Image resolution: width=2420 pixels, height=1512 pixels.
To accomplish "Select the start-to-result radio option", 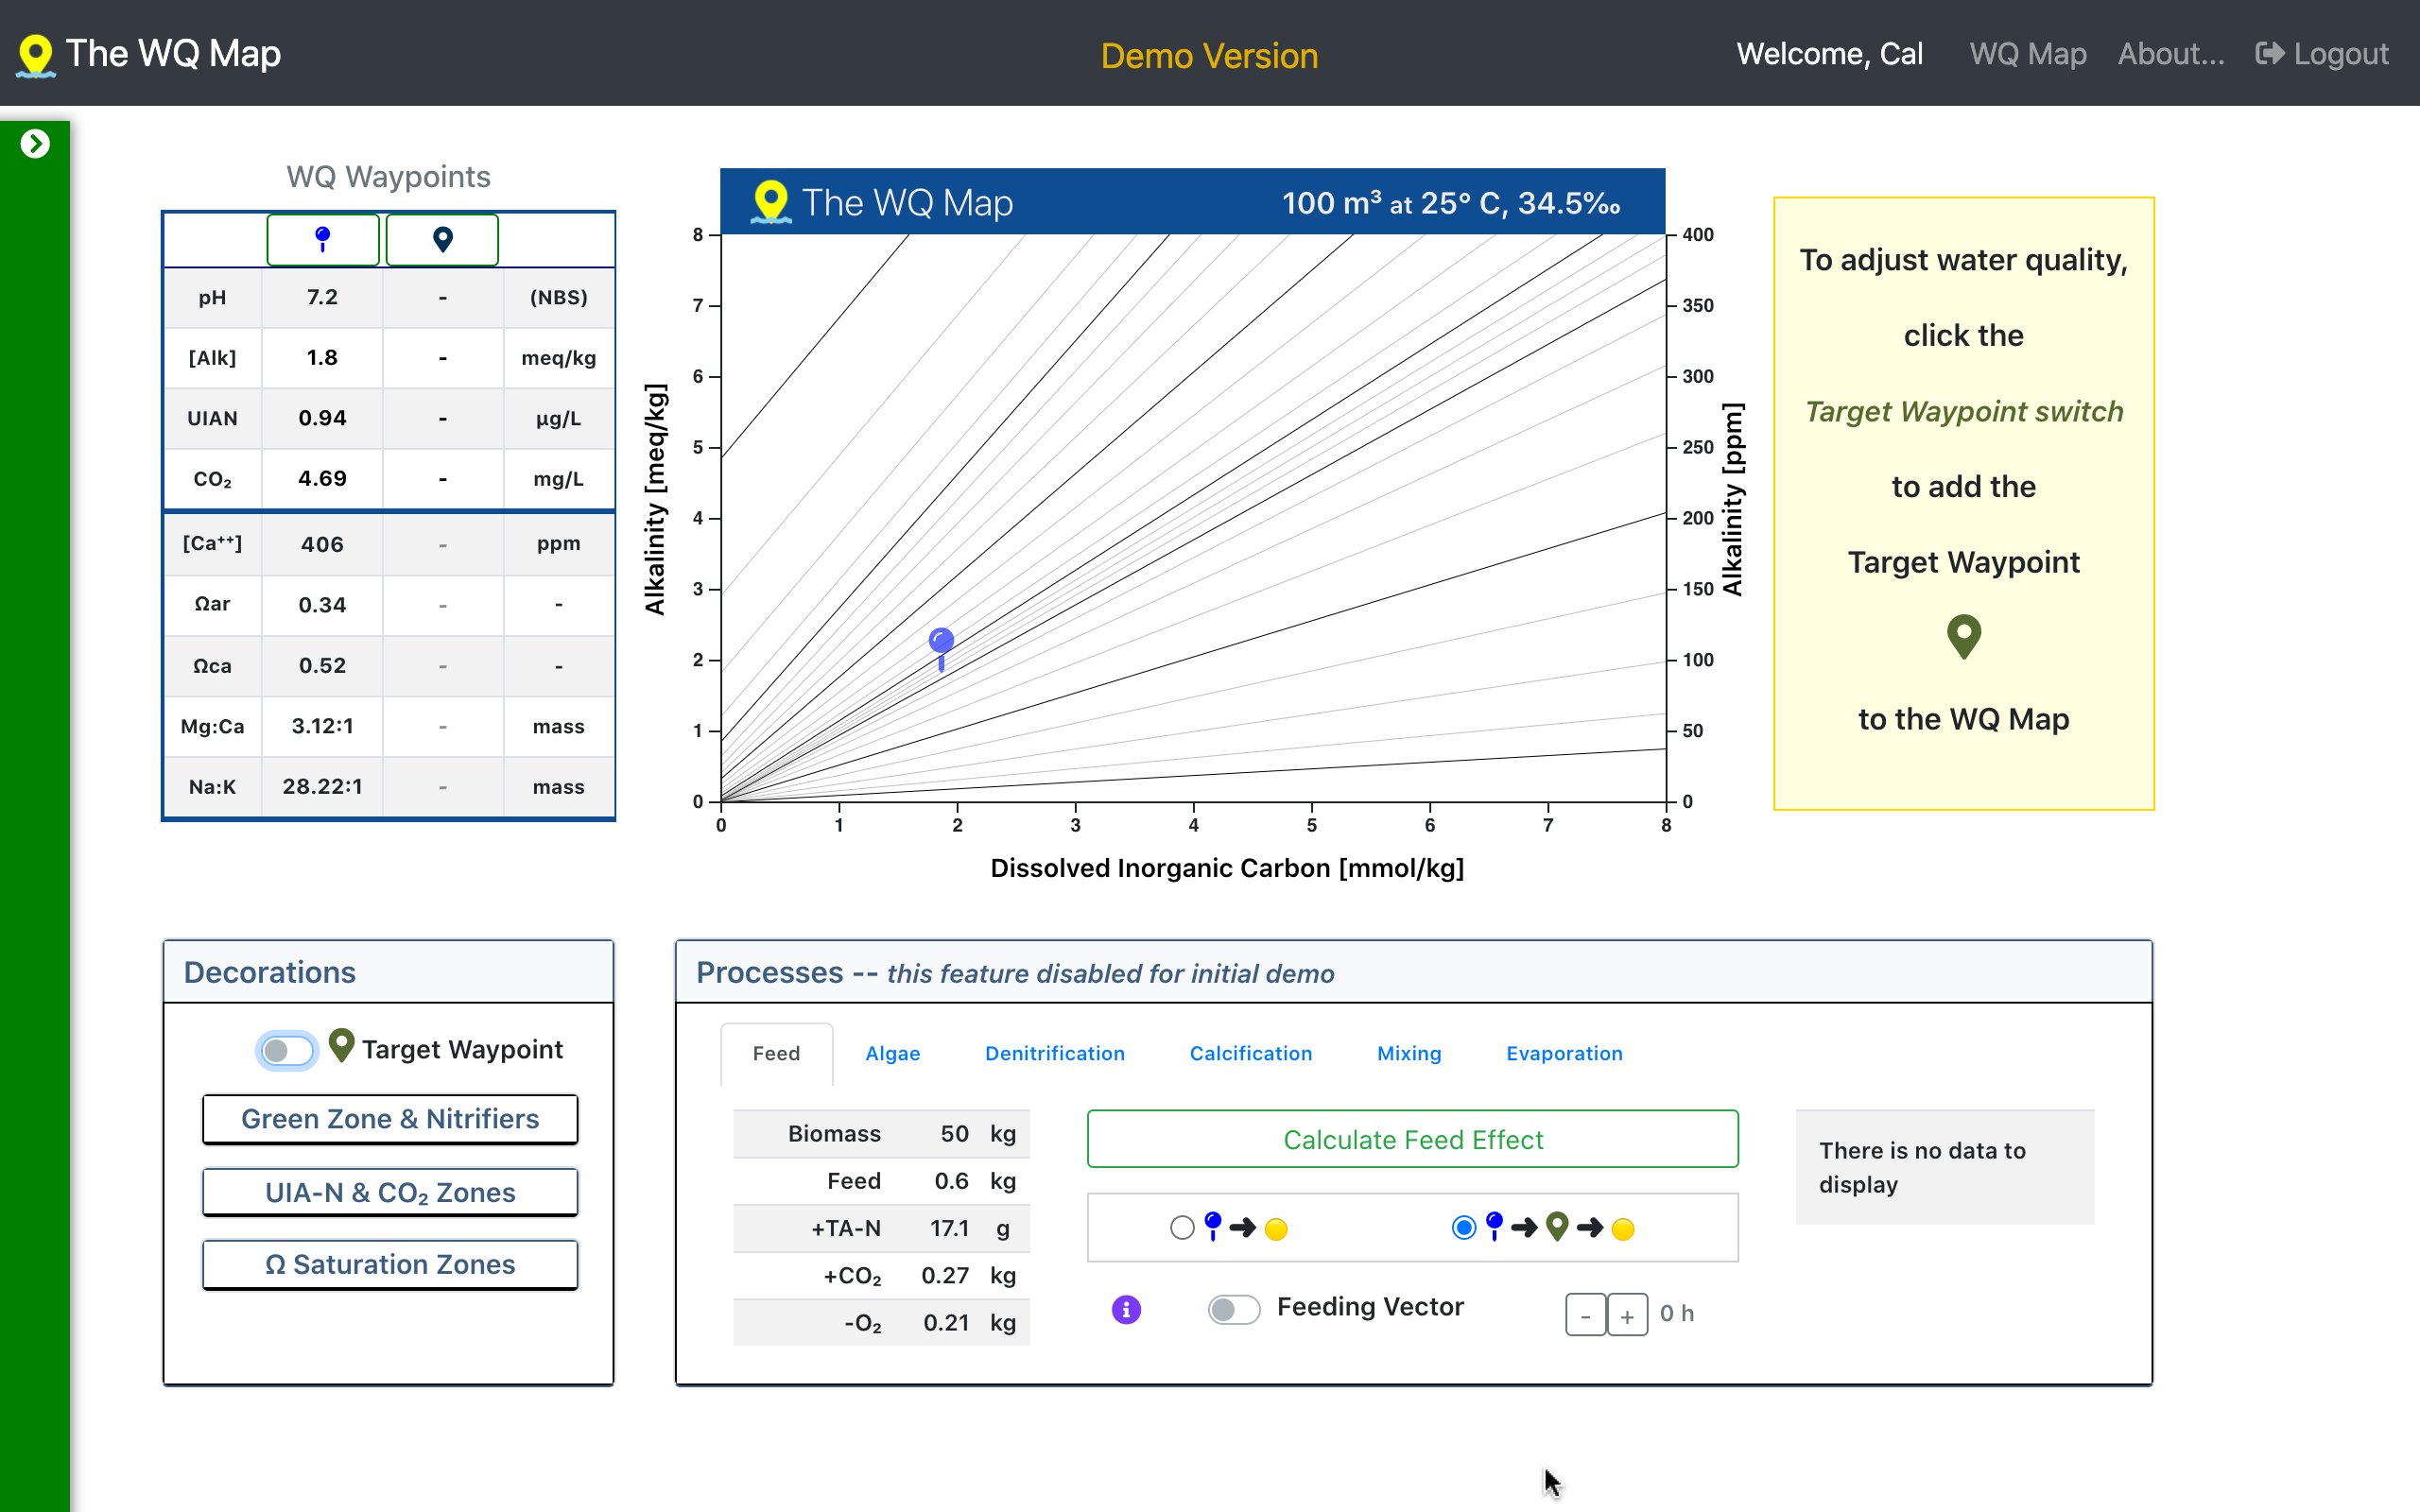I will (1182, 1227).
